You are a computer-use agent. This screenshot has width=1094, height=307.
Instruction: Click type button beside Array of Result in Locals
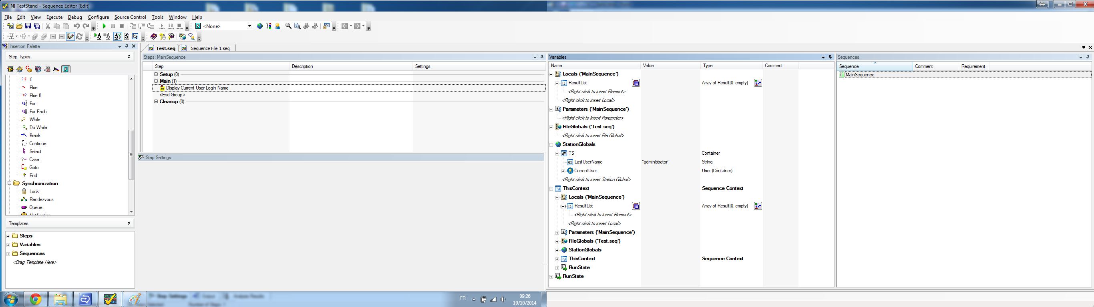[x=758, y=83]
